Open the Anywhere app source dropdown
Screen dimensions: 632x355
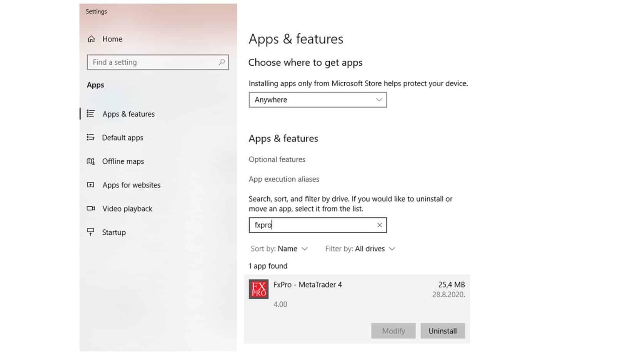pos(318,100)
